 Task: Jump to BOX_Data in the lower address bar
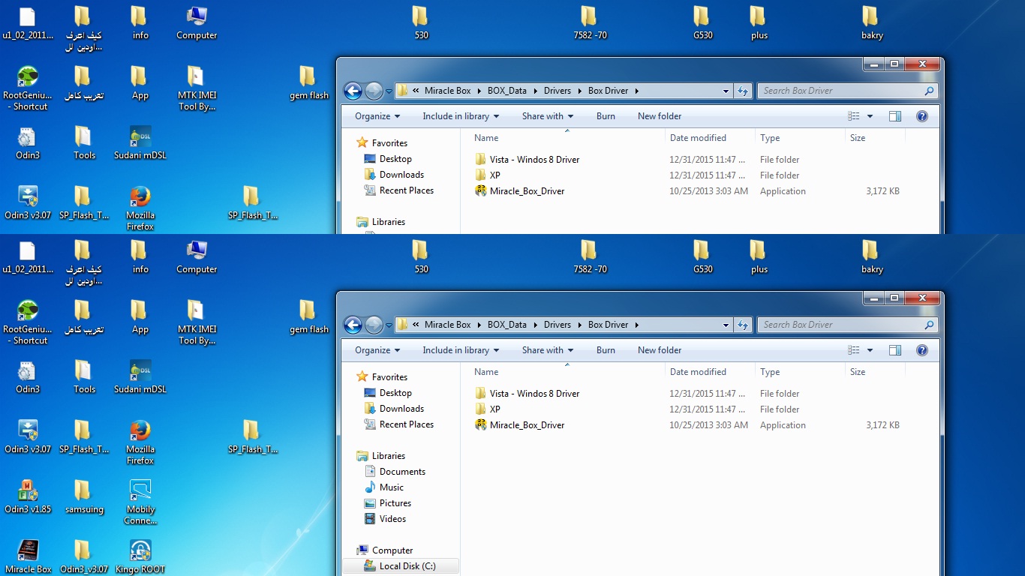click(x=507, y=325)
